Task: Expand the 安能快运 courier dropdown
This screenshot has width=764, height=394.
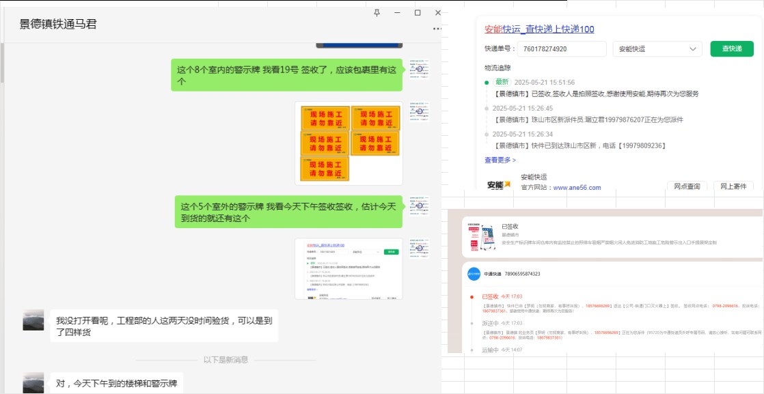Action: 657,48
